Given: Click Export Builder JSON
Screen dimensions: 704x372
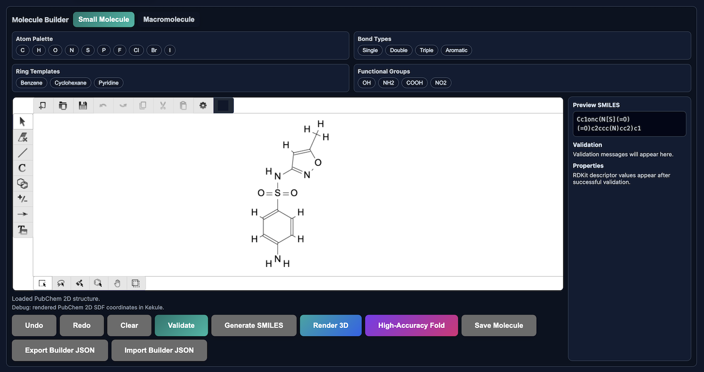Looking at the screenshot, I should tap(60, 350).
